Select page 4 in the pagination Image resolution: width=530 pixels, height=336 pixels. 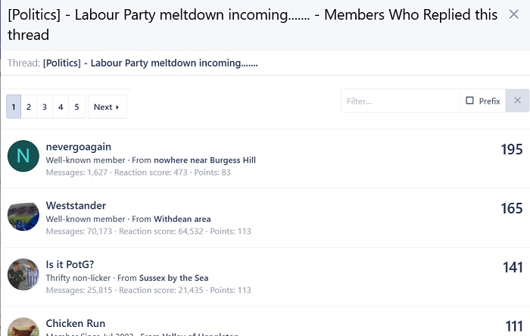(61, 107)
